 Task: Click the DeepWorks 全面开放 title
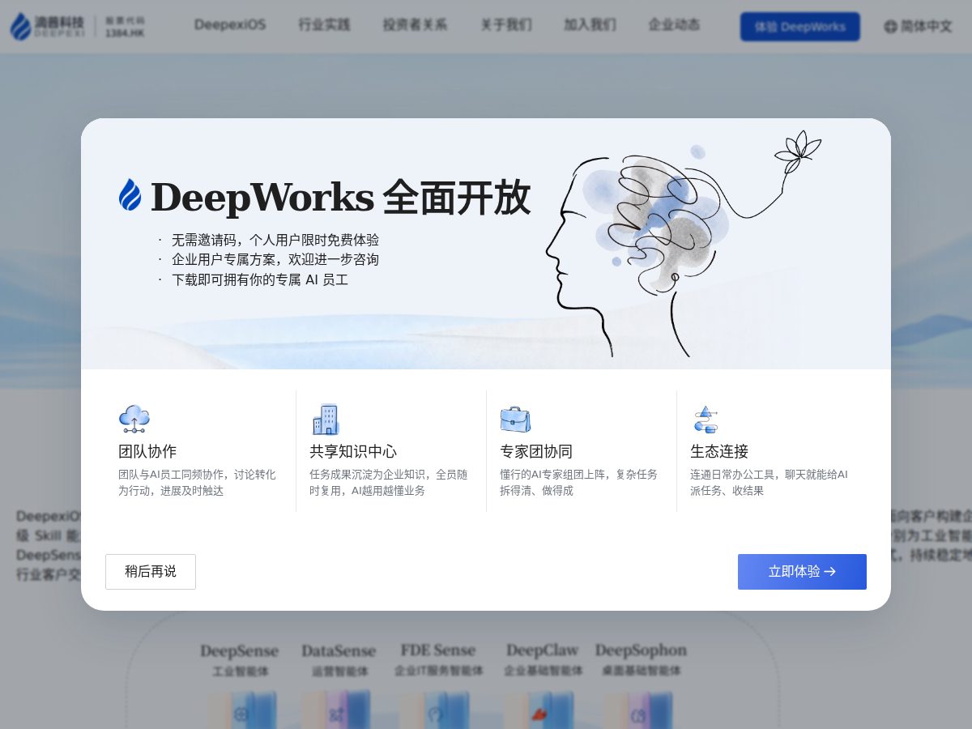point(340,197)
